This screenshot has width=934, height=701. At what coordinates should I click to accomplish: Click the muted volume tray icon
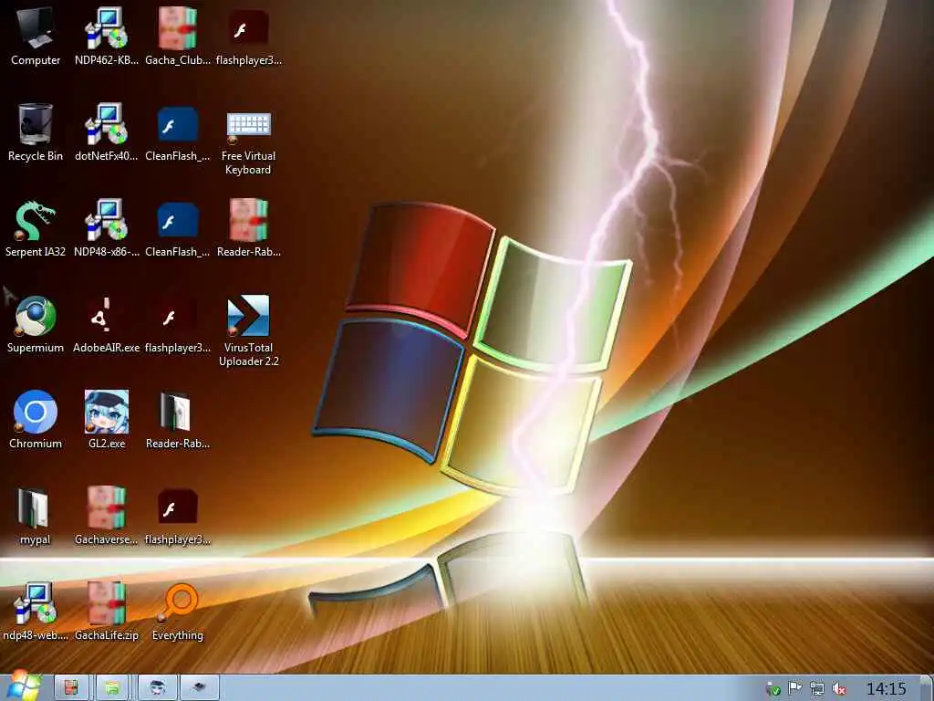pos(839,689)
